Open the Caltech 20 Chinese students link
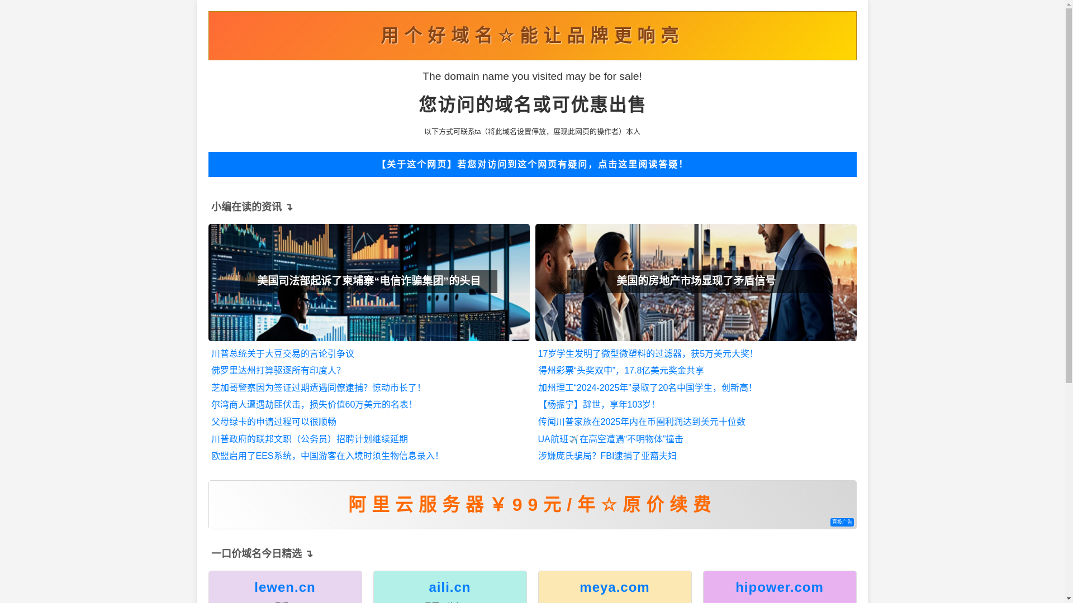This screenshot has height=603, width=1073. tap(644, 388)
